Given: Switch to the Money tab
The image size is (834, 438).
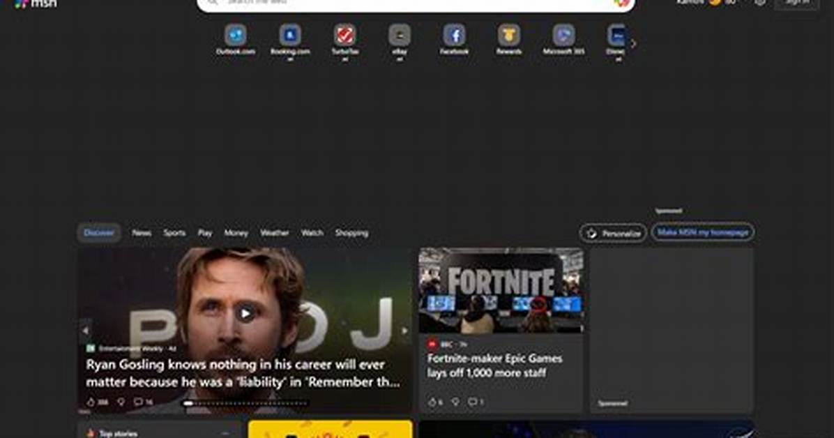Looking at the screenshot, I should (236, 232).
